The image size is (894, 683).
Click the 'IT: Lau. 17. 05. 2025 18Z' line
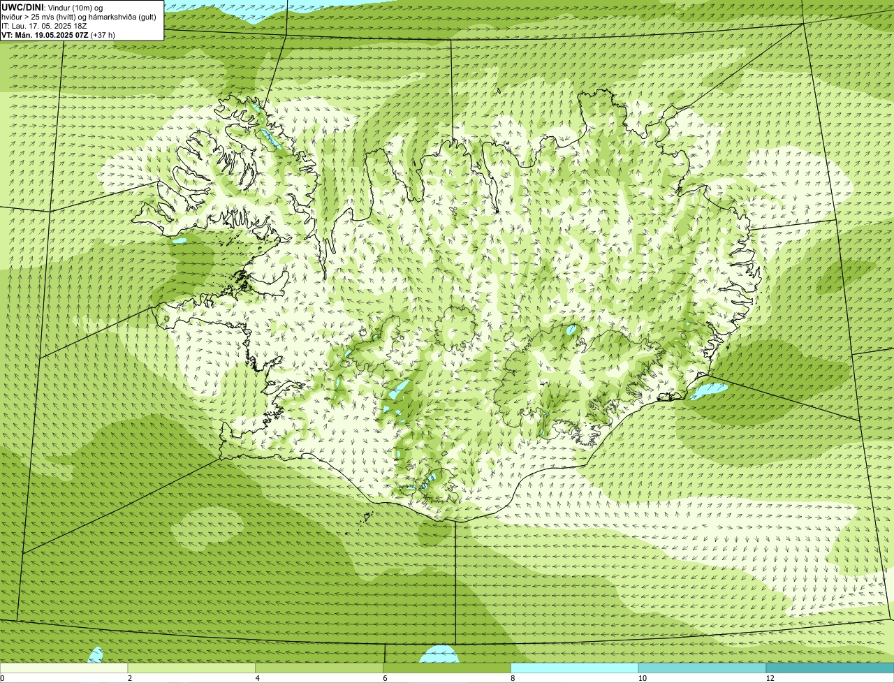tap(44, 26)
